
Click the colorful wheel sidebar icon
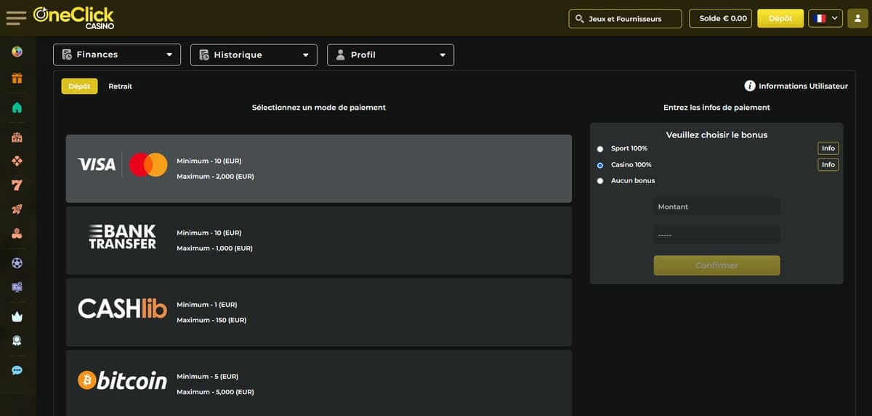(x=17, y=52)
